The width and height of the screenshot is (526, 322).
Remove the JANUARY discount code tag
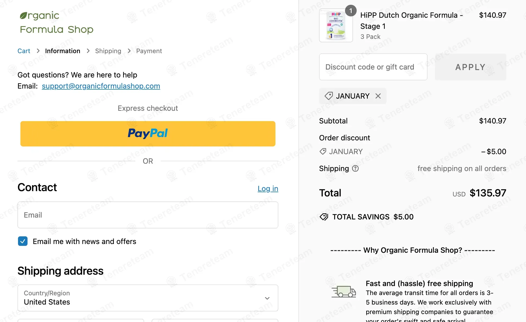click(x=378, y=96)
